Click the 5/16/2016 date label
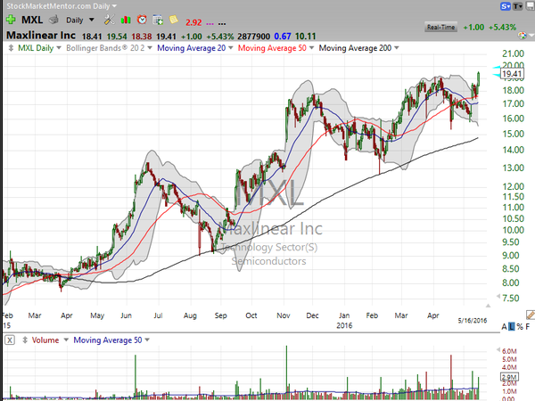535x401 pixels. pyautogui.click(x=473, y=321)
